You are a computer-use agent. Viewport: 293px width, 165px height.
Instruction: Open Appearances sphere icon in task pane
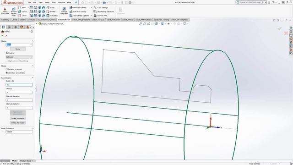[x=291, y=42]
